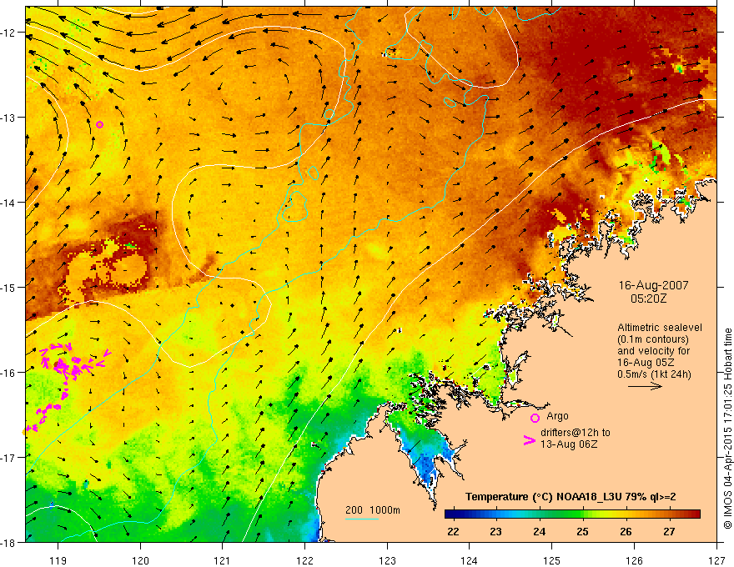Click longitude axis label 119
The width and height of the screenshot is (734, 567).
pos(58,560)
